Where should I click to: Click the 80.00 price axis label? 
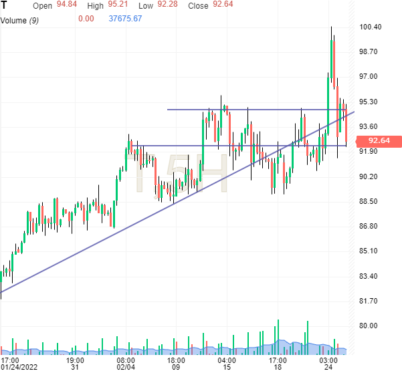pos(370,326)
